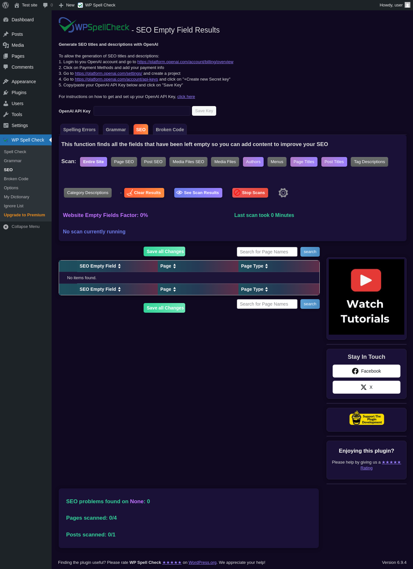Scan Tag Descriptions
This screenshot has width=413, height=569.
tap(369, 162)
